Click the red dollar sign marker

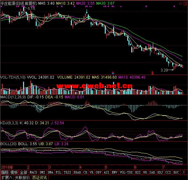(152, 73)
